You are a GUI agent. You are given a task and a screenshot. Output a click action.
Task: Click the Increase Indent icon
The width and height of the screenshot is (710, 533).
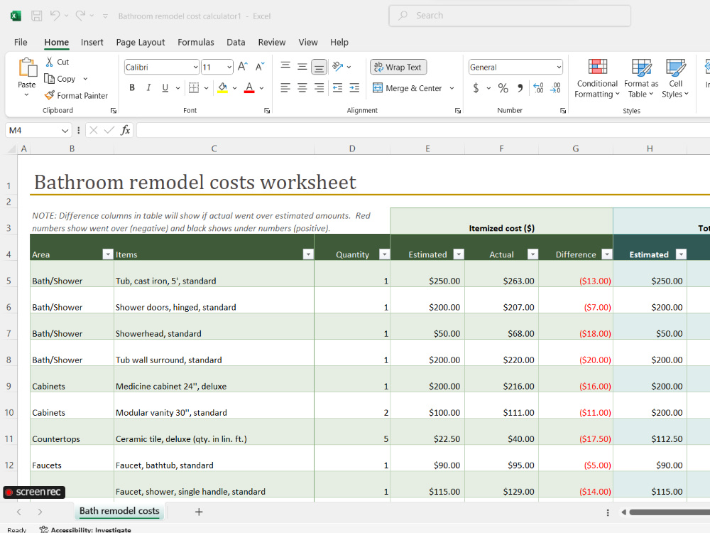point(354,87)
